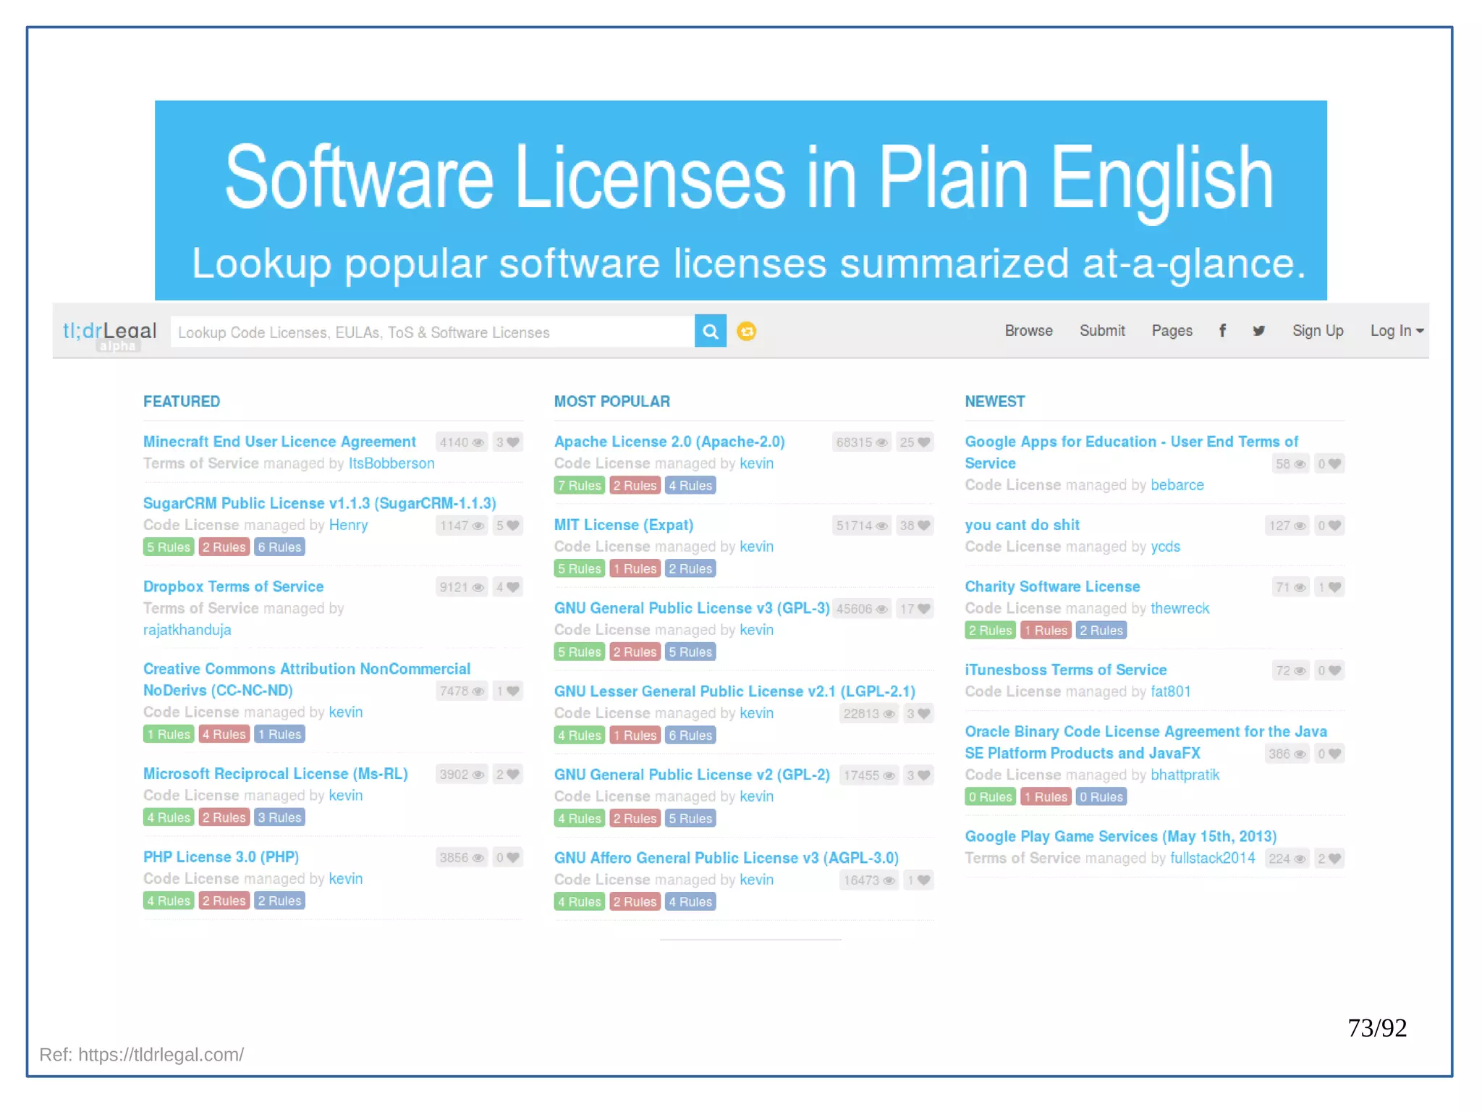This screenshot has height=1112, width=1482.
Task: Click heart badge on Minecraft End User Licence
Action: [507, 442]
